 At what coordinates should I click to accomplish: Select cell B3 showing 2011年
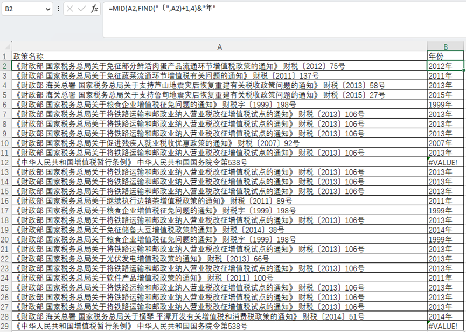point(445,75)
